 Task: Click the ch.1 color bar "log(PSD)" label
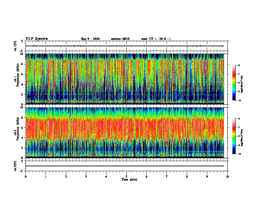(242, 84)
